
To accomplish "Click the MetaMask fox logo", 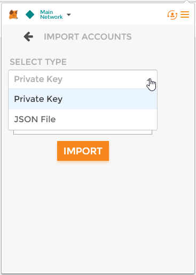I will click(13, 14).
